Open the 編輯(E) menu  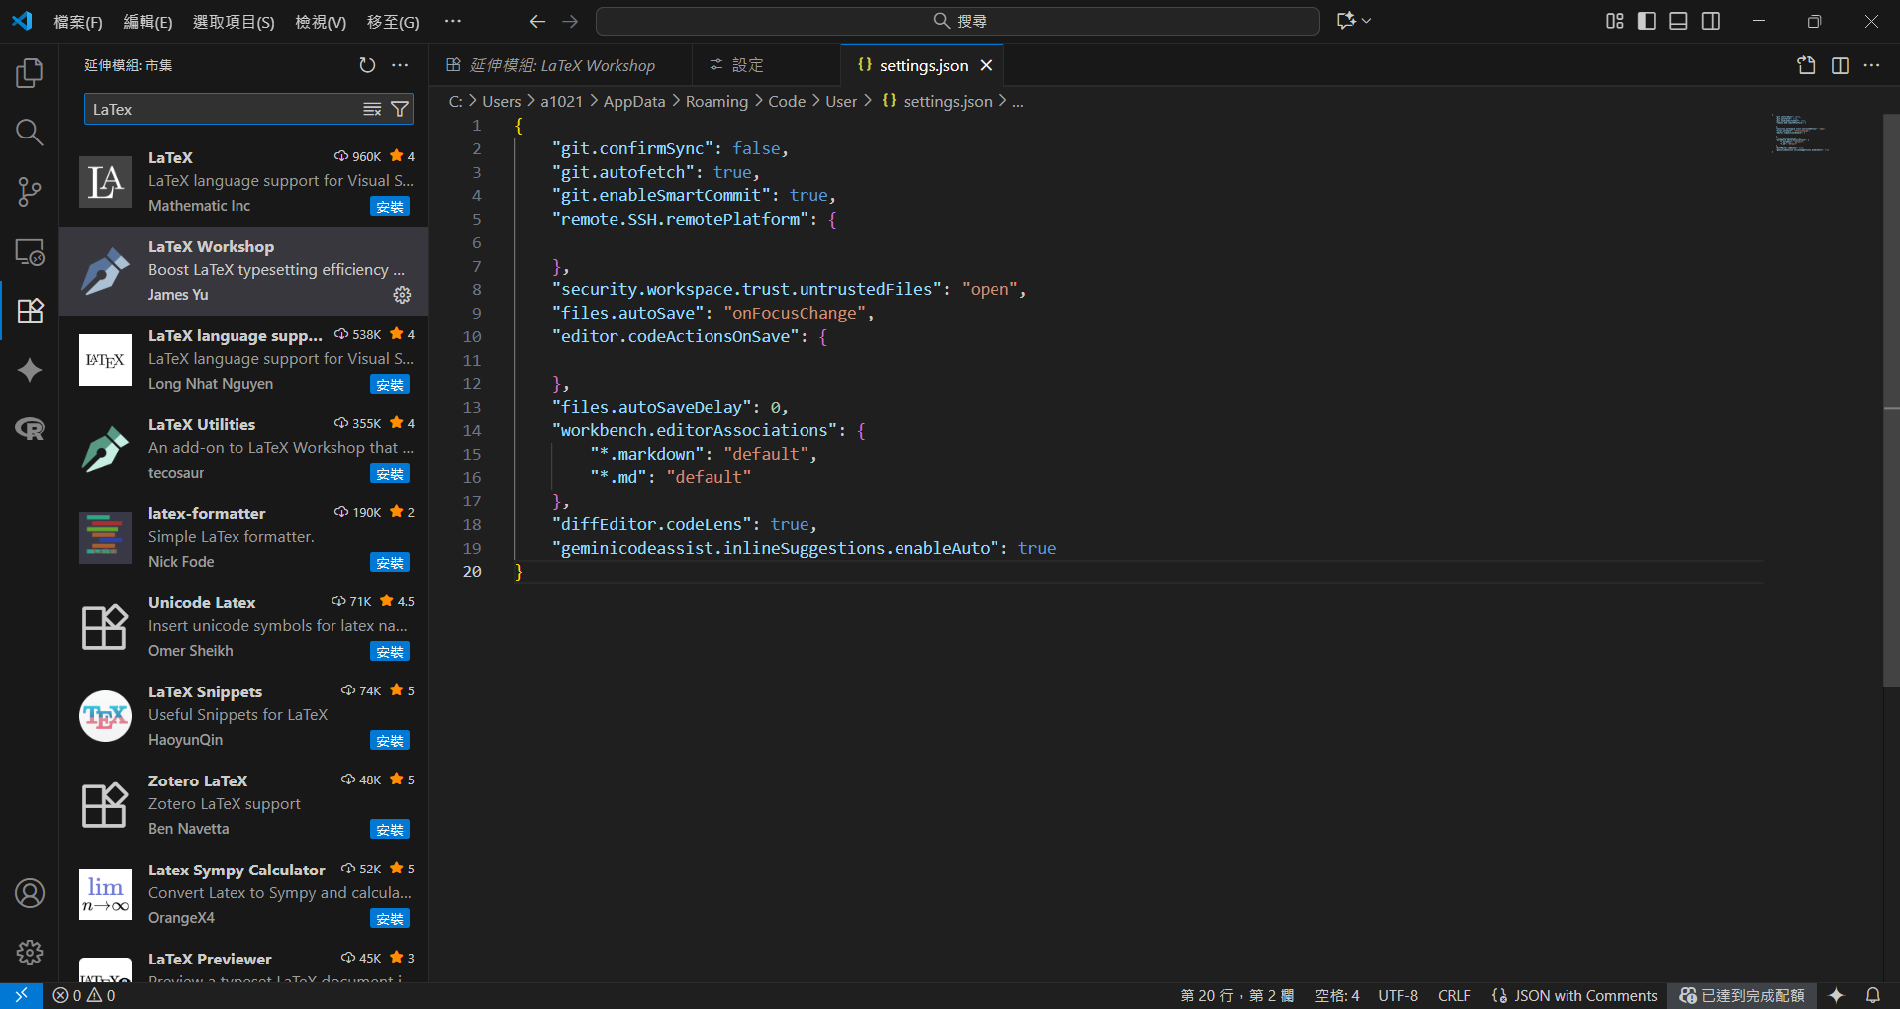click(x=147, y=21)
